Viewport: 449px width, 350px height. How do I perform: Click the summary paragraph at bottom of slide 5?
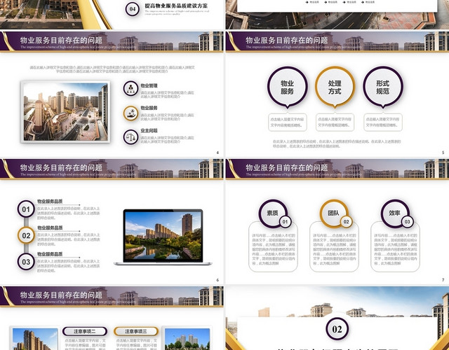[337, 143]
